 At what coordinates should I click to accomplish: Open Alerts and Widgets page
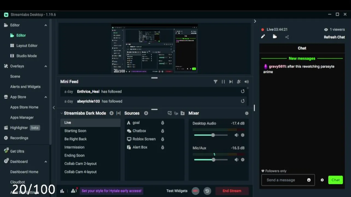click(25, 86)
